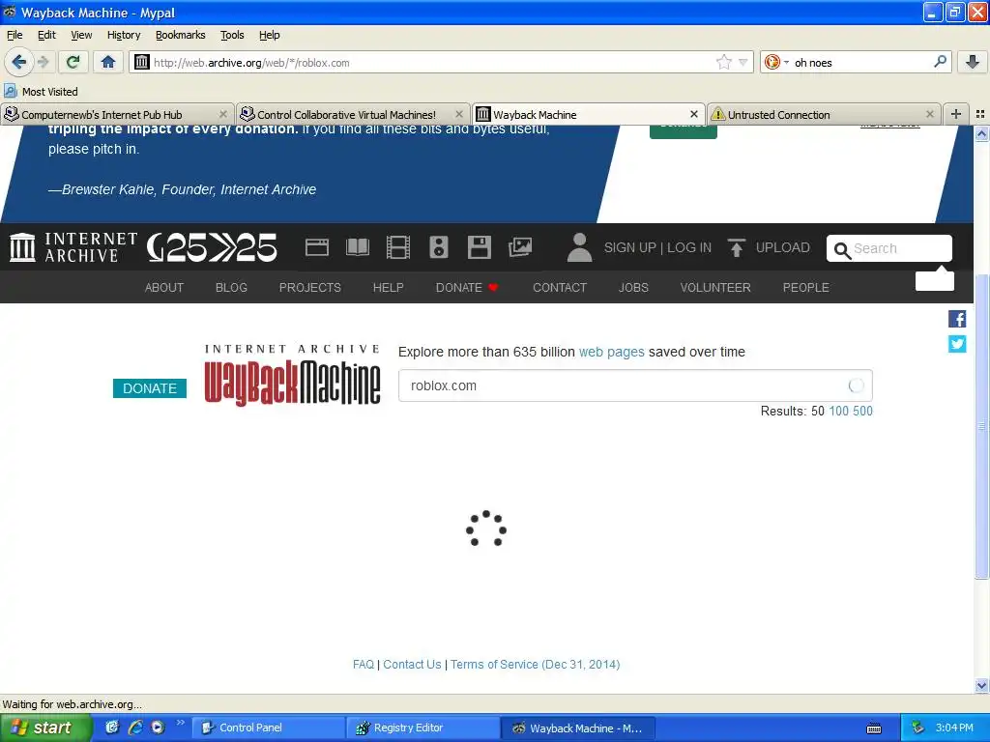This screenshot has height=742, width=990.
Task: Open the FAQ link
Action: click(364, 664)
